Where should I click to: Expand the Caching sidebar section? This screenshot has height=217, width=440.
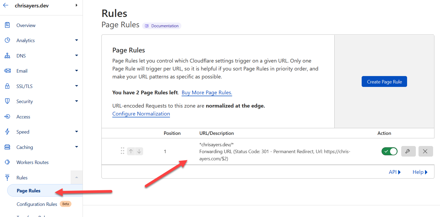76,147
